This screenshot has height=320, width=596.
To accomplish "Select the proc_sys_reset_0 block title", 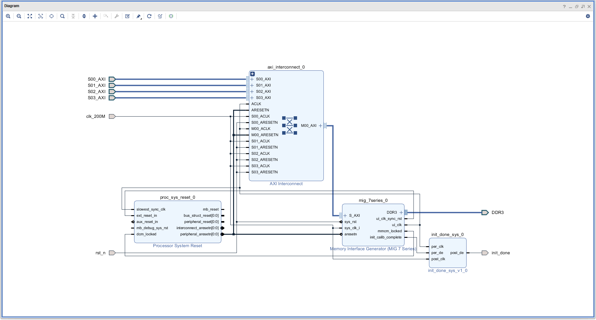I will click(x=178, y=197).
